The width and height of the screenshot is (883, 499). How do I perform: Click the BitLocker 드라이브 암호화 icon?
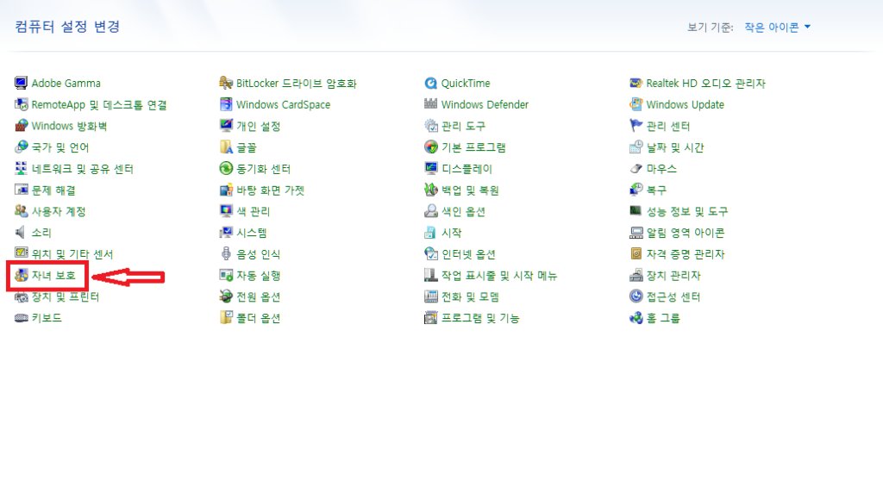click(226, 84)
